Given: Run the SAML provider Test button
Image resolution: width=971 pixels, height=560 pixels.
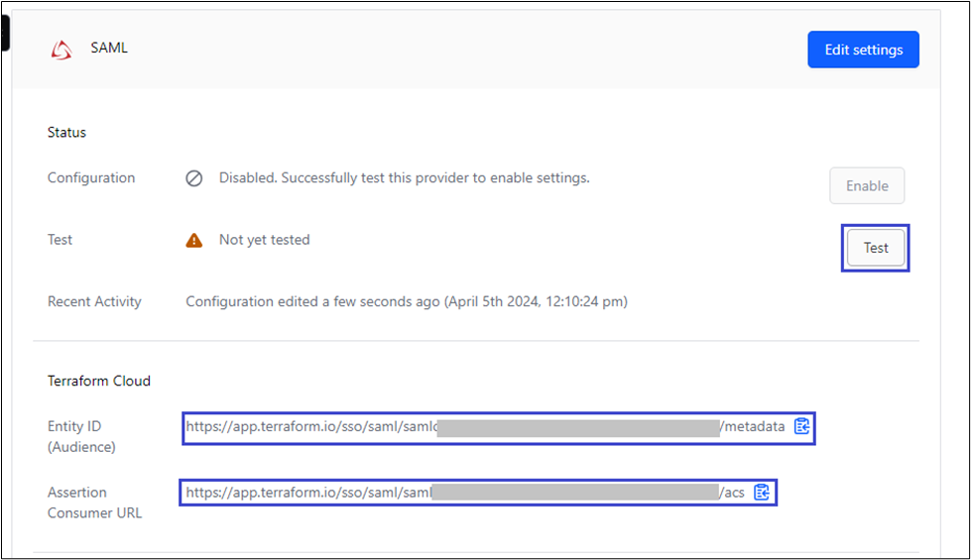Looking at the screenshot, I should coord(876,248).
